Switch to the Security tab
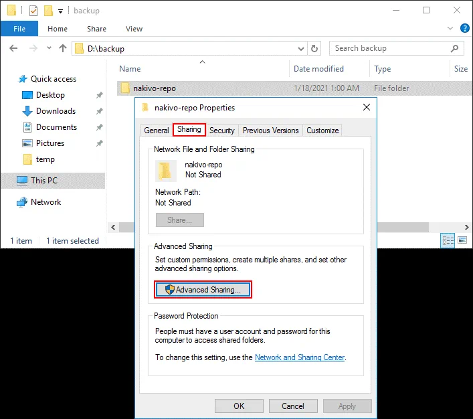This screenshot has height=419, width=473. click(221, 131)
